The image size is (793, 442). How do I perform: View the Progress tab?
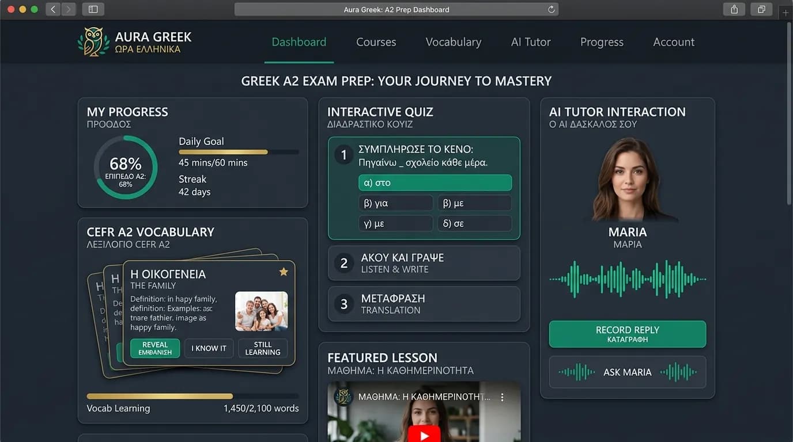pos(602,42)
